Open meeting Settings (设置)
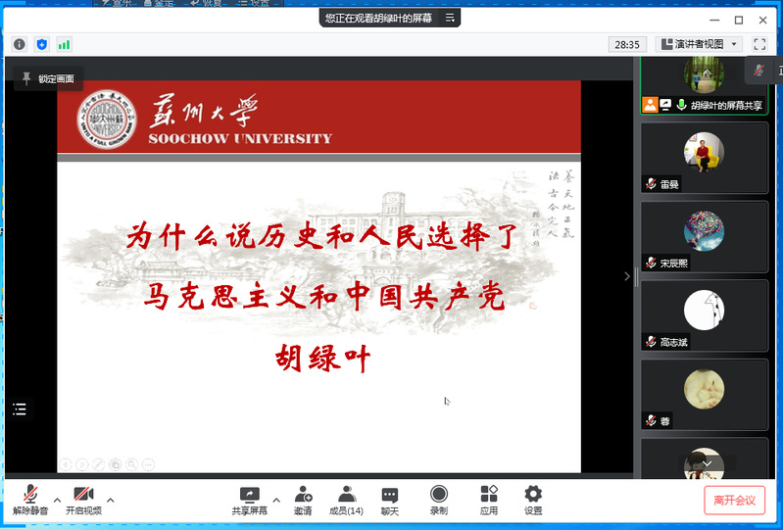783x530 pixels. pos(533,495)
